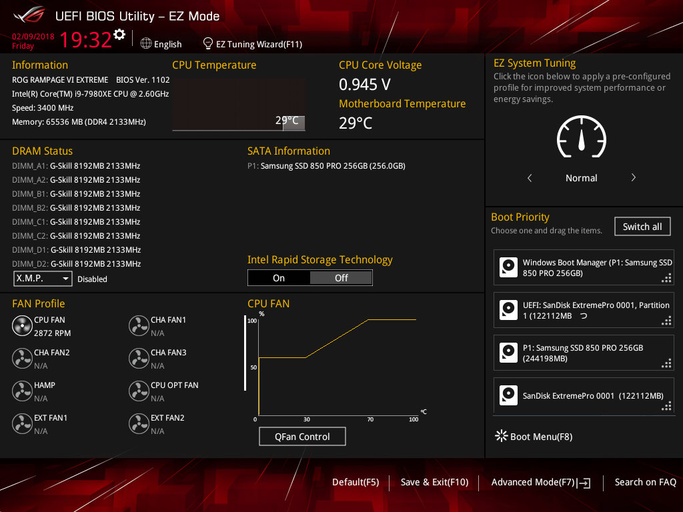
Task: Grab the Windows Boot Manager drag handle dots
Action: click(666, 278)
